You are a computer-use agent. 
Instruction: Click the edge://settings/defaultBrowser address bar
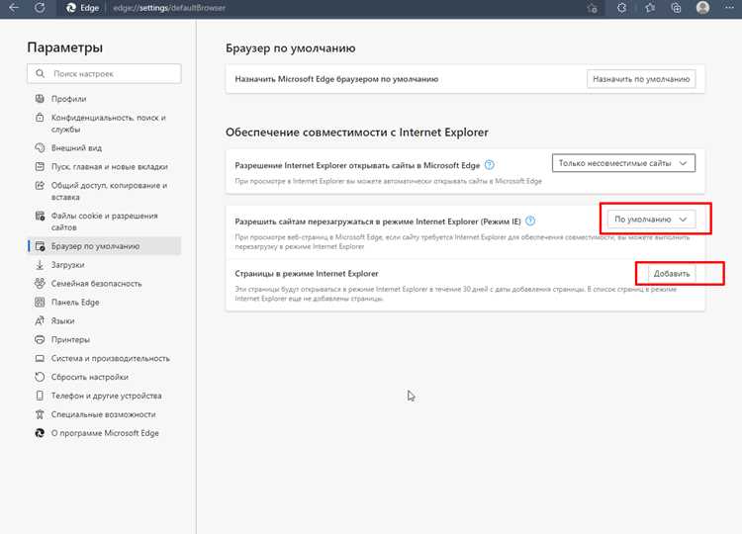click(x=169, y=8)
